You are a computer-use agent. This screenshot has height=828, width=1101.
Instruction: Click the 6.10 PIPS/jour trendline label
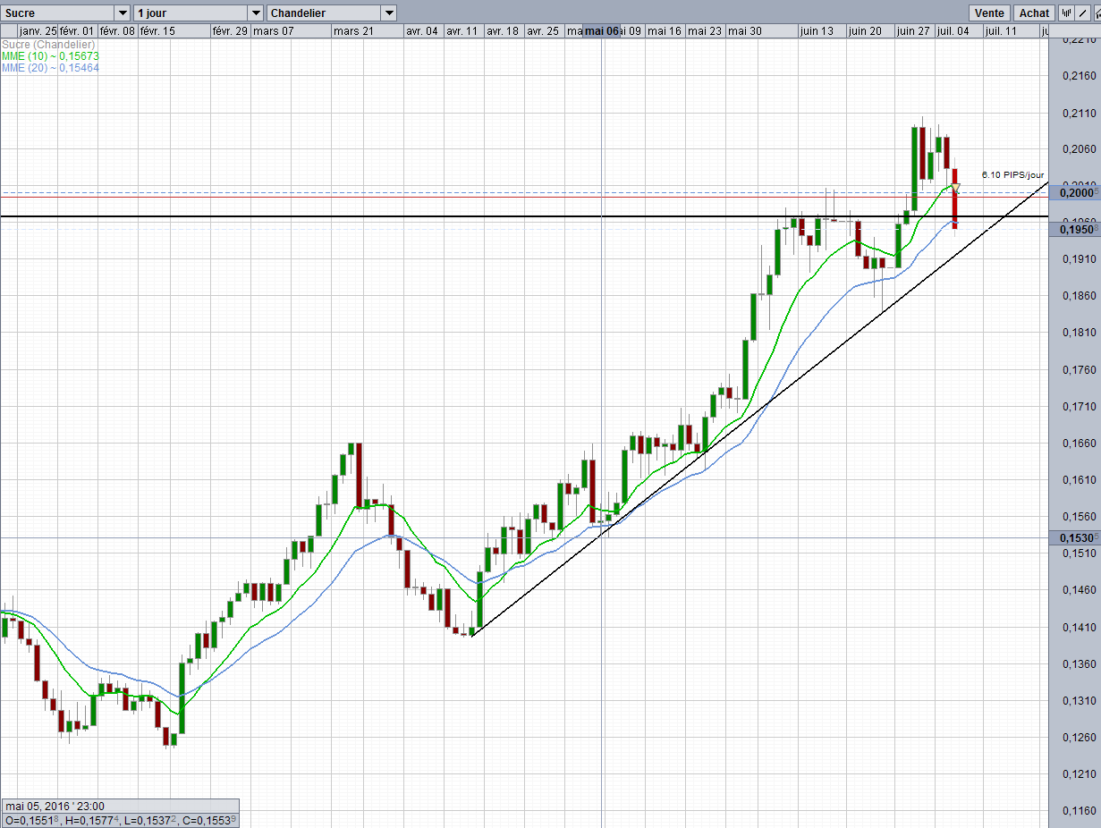click(1012, 174)
